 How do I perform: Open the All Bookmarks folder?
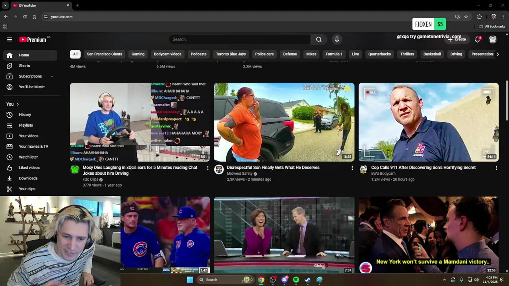(x=492, y=27)
